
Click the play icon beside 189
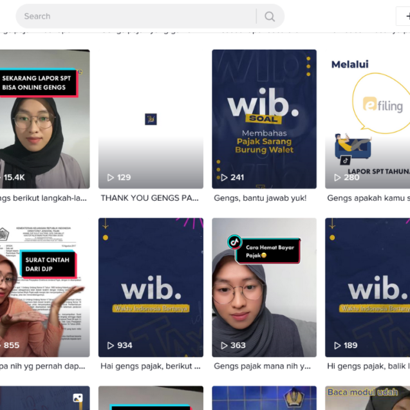[337, 346]
